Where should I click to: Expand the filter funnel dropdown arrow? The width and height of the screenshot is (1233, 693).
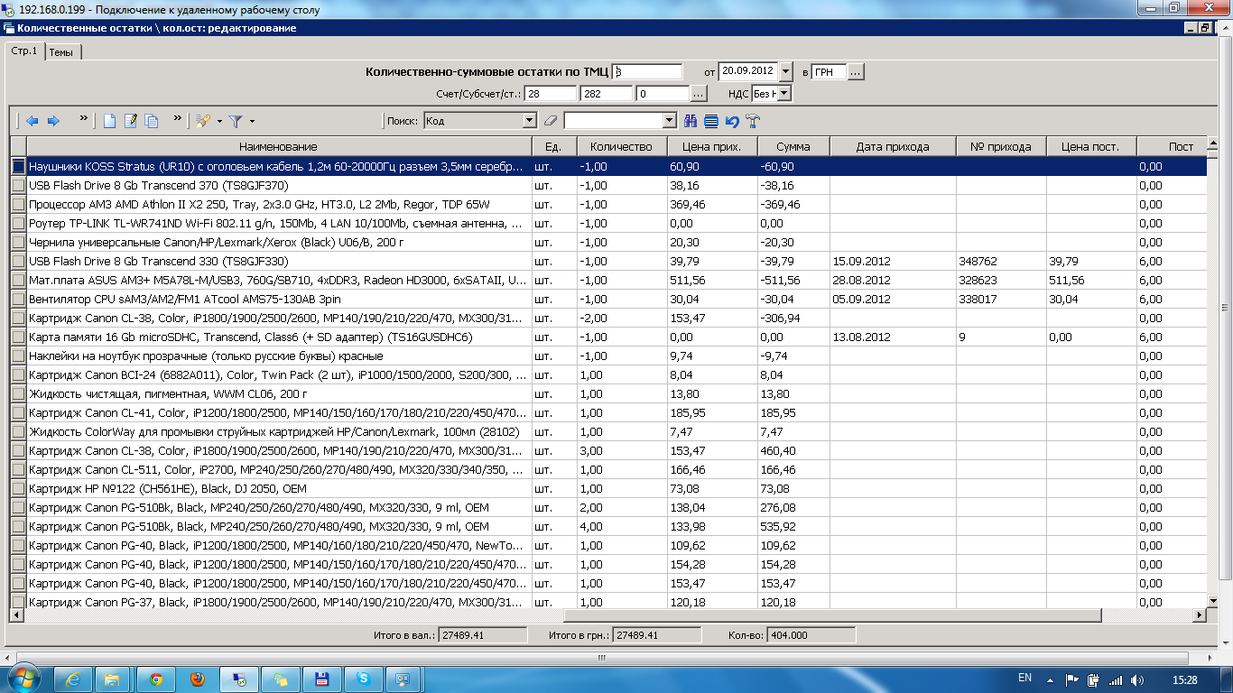(252, 121)
